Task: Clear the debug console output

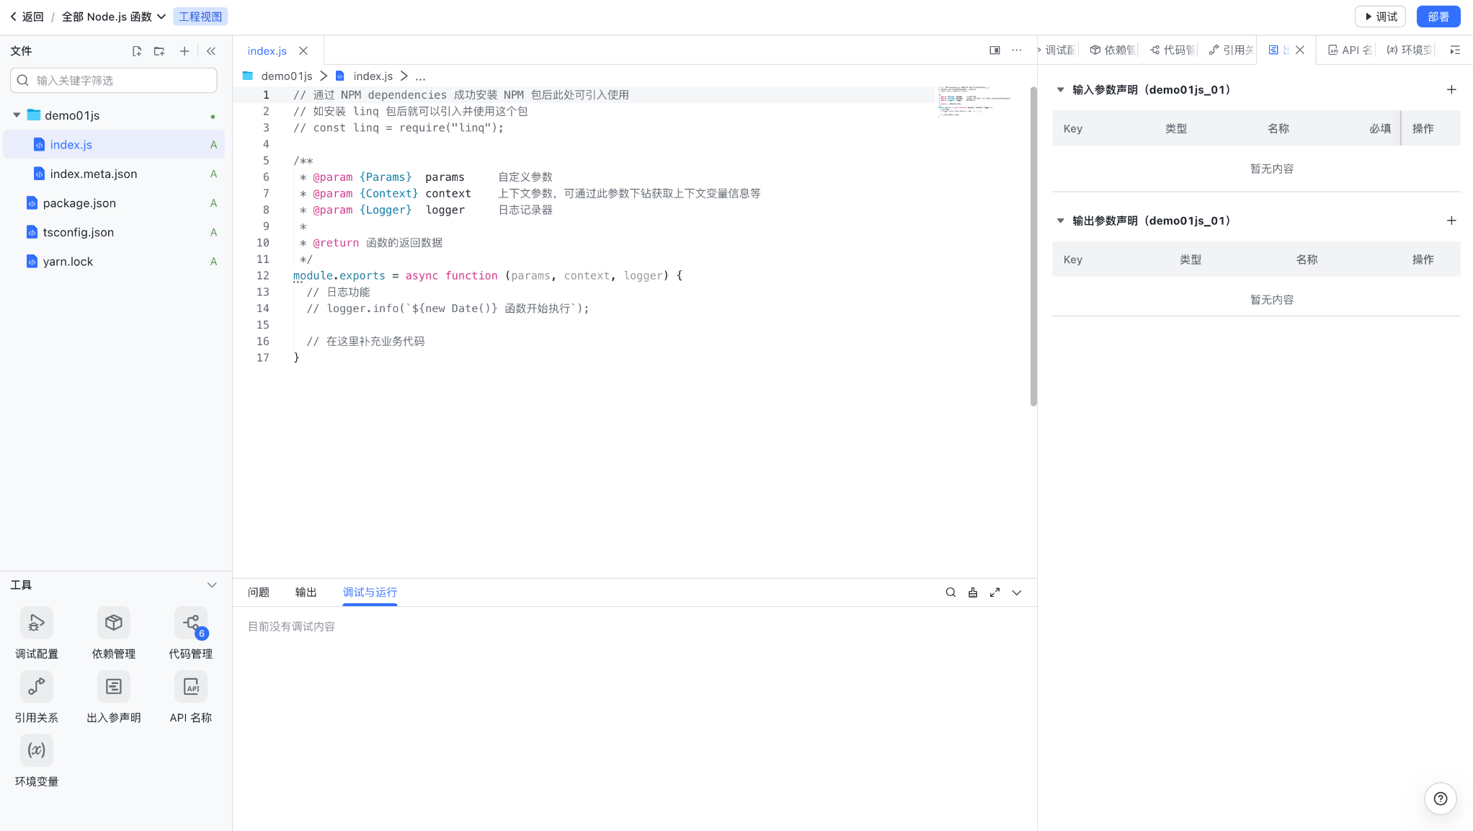Action: 973,592
